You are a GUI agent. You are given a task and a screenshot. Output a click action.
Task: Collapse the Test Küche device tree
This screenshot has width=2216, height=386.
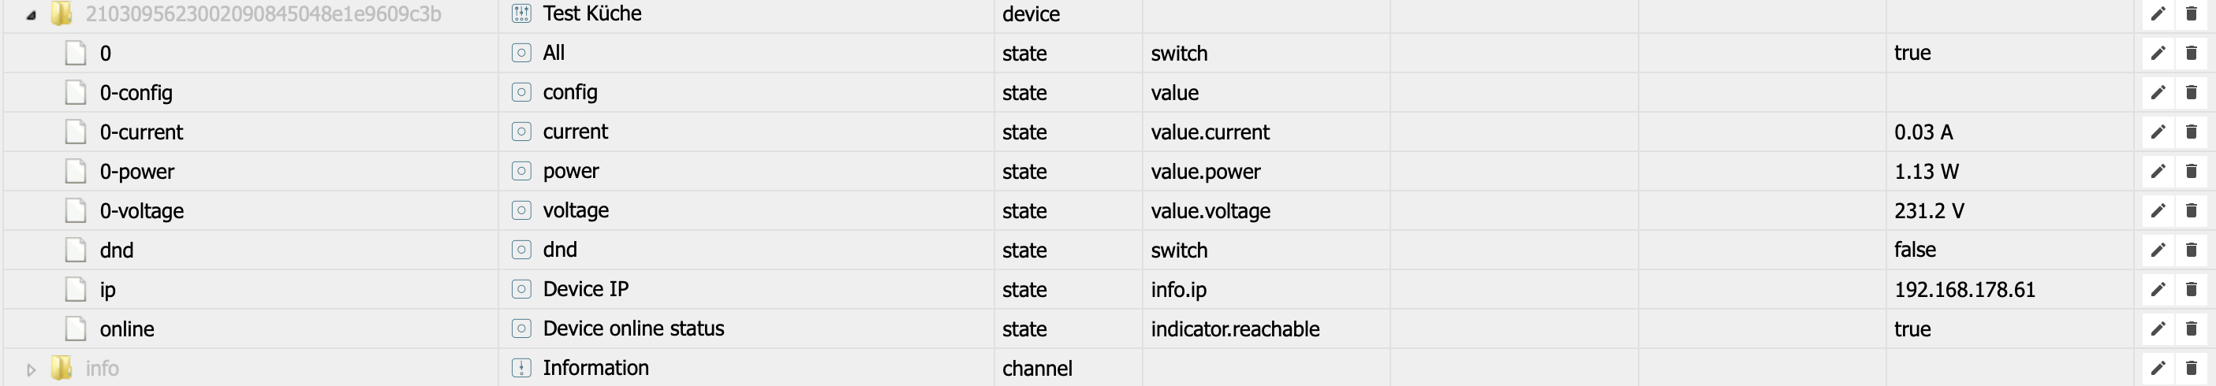pos(31,15)
